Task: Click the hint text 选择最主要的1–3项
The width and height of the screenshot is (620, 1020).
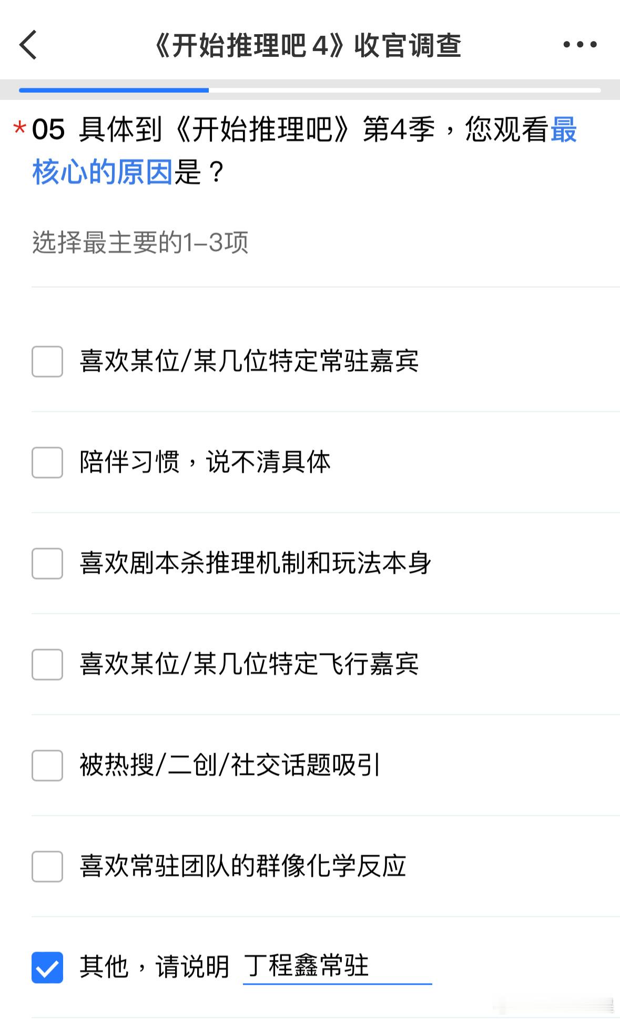Action: coord(140,243)
